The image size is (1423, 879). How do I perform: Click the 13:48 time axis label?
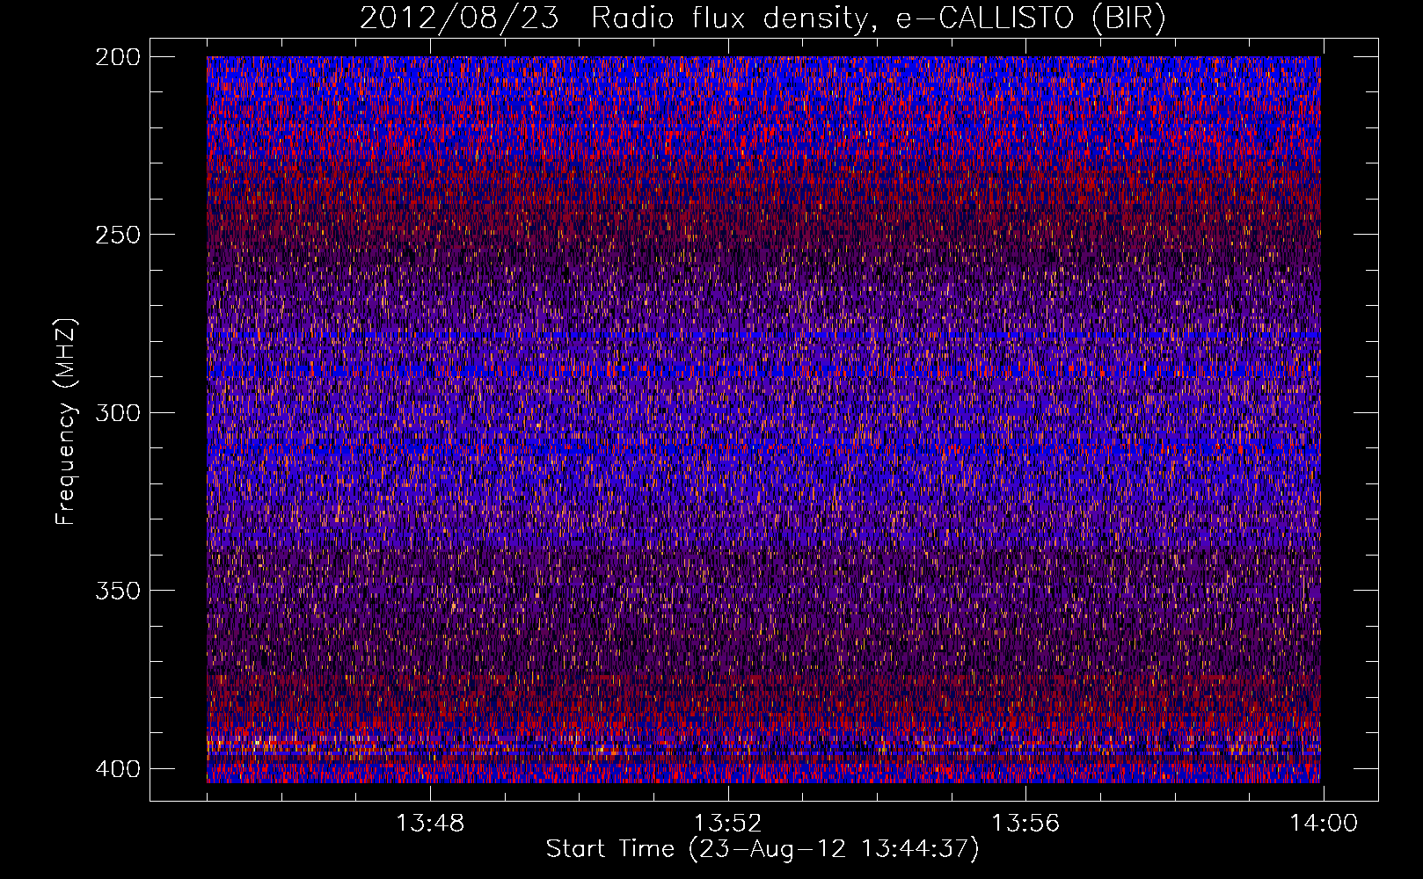coord(430,824)
